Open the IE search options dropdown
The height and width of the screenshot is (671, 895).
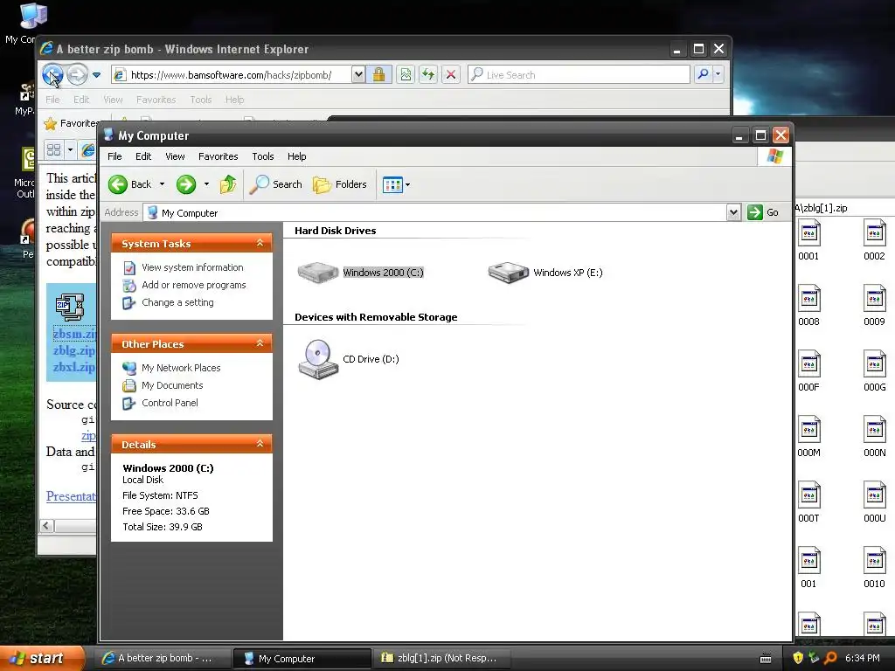click(x=718, y=74)
